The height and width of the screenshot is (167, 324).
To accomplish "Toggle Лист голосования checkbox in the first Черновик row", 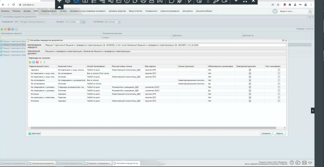I will point(279,70).
